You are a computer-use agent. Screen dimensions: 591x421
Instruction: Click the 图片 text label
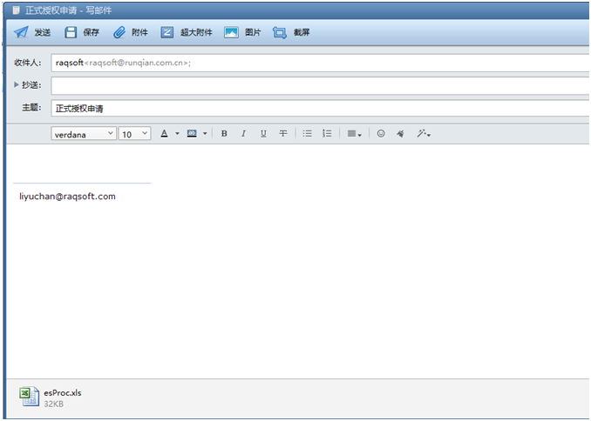click(x=253, y=32)
